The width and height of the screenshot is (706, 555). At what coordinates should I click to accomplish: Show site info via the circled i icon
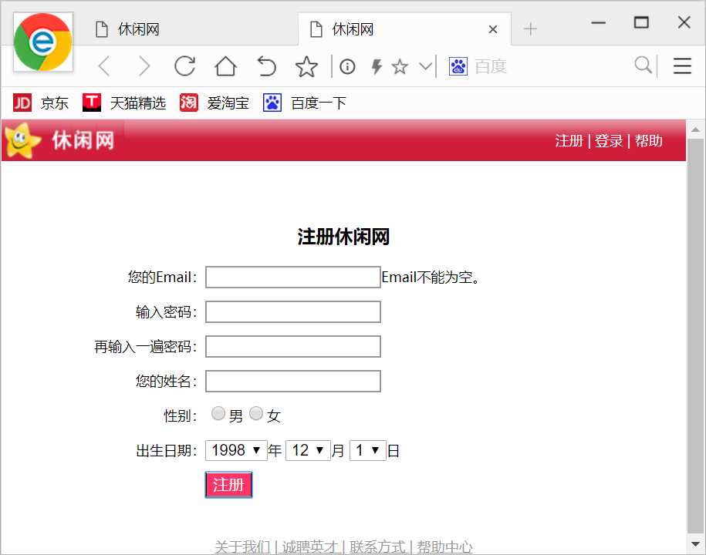coord(347,67)
